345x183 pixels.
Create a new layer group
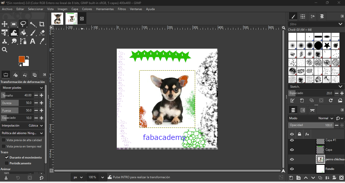[298, 178]
